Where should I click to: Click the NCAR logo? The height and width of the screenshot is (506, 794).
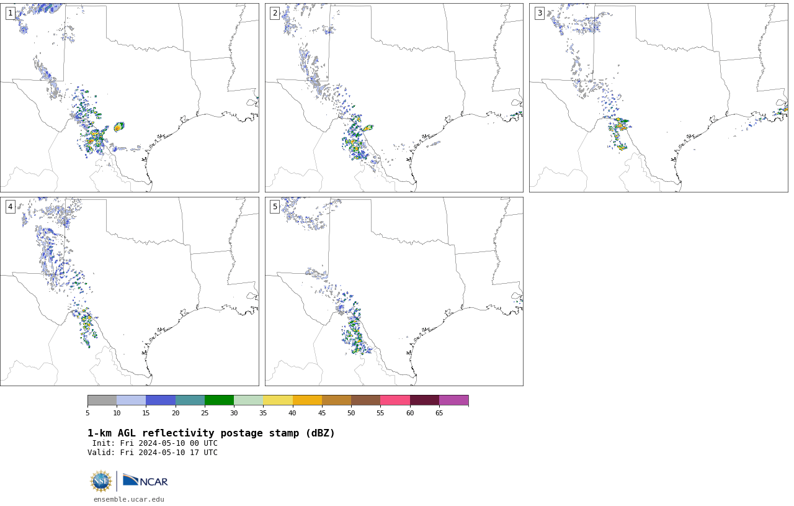click(145, 481)
